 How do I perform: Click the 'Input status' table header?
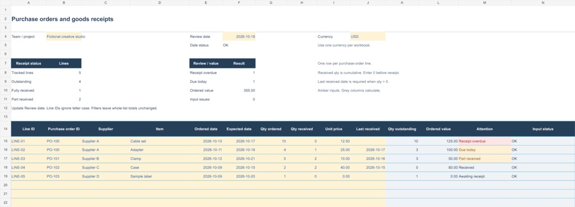point(543,129)
